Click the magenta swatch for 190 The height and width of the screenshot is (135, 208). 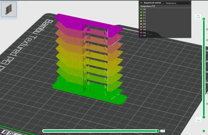click(x=141, y=36)
